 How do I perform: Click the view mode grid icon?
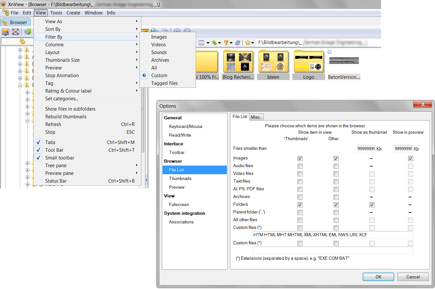(201, 42)
